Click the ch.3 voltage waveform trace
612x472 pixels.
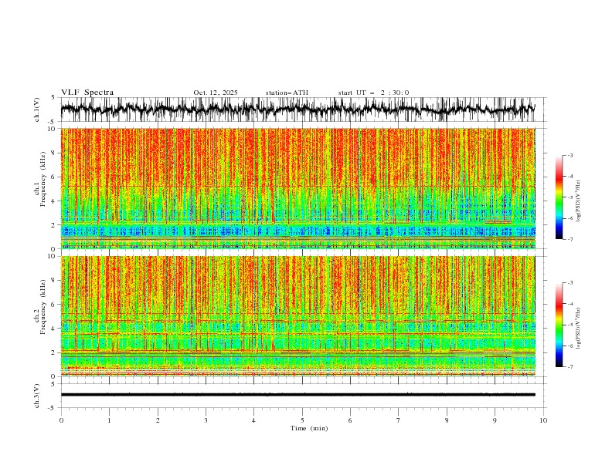[297, 395]
